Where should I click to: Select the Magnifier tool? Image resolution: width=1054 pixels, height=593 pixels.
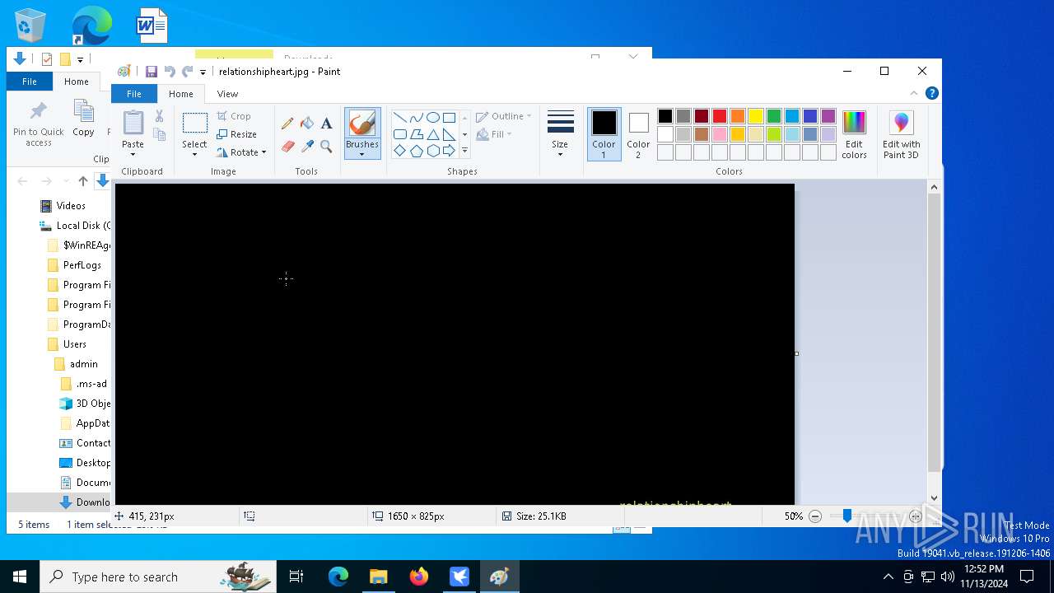coord(326,147)
